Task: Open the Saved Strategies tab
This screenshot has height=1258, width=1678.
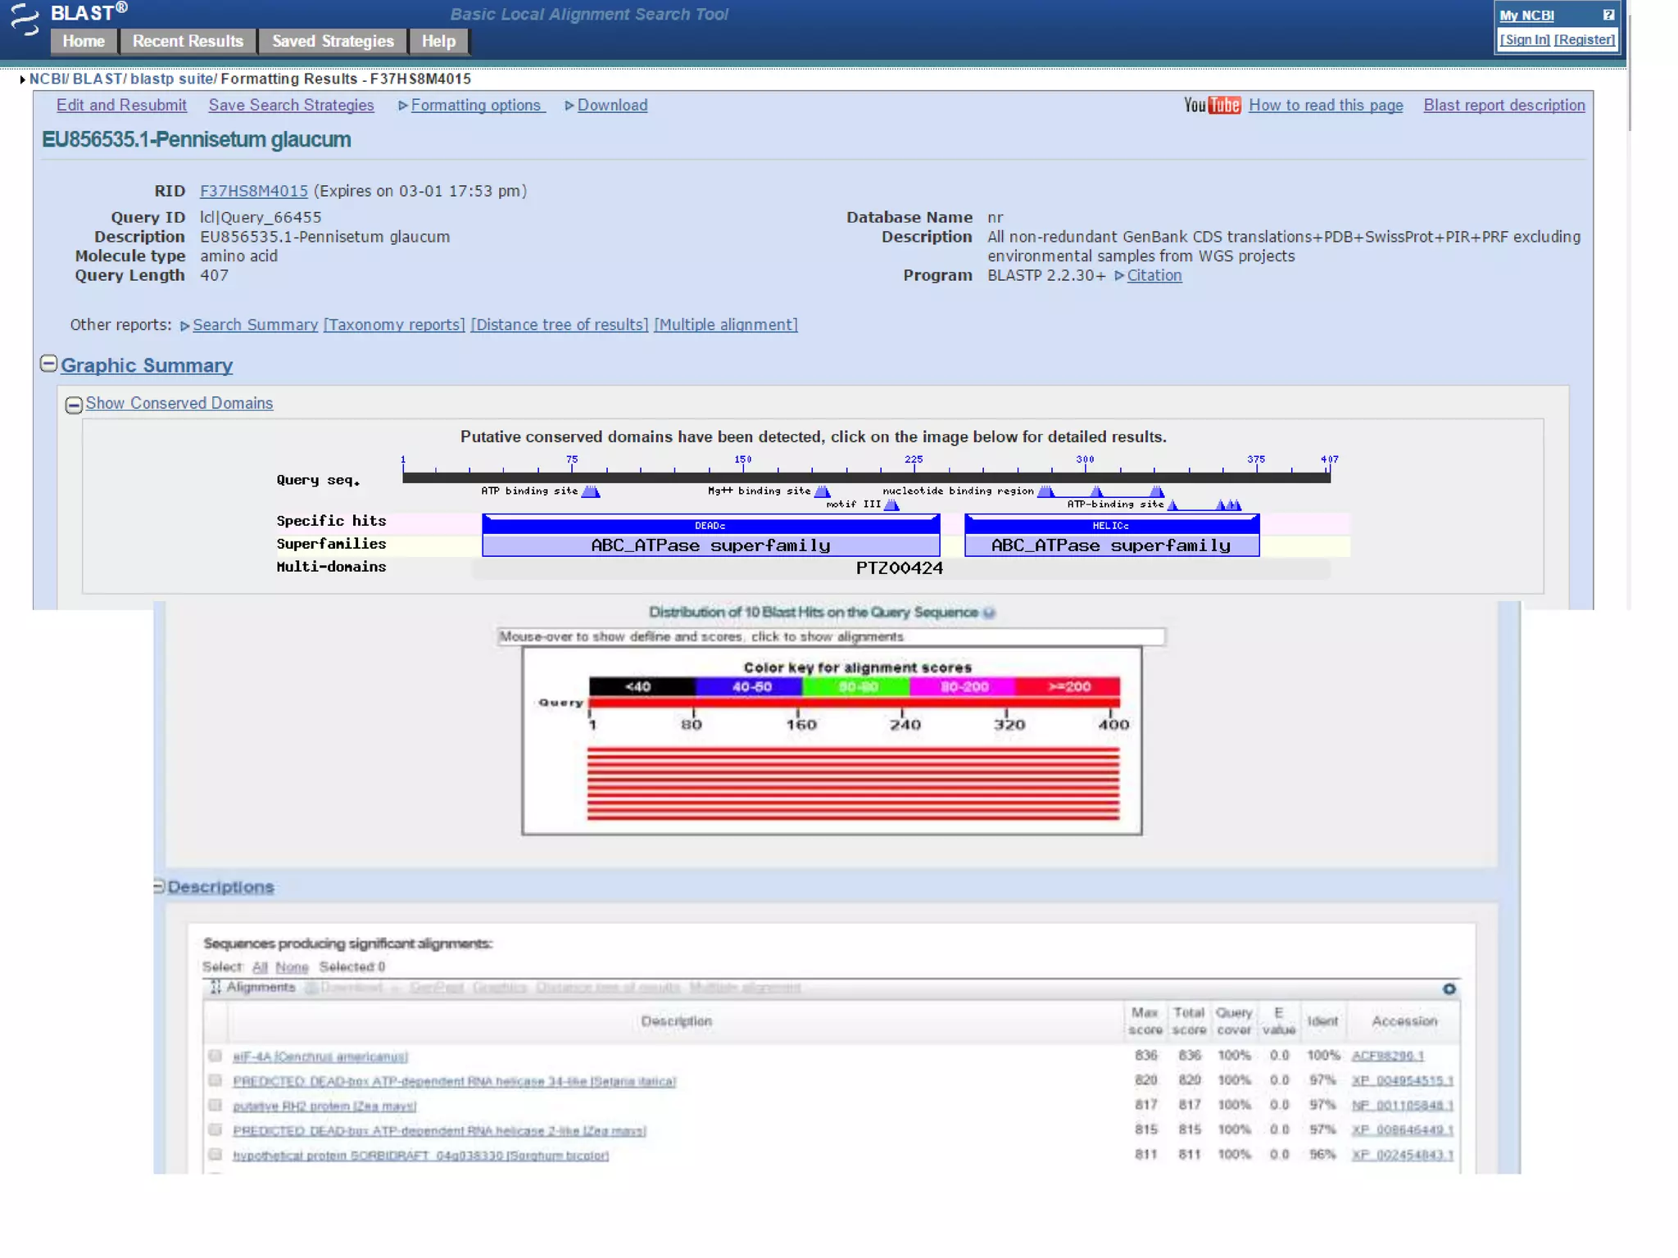Action: pyautogui.click(x=333, y=41)
